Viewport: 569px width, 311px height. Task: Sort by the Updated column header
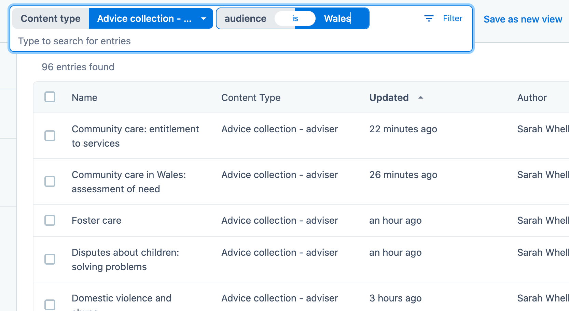coord(389,98)
